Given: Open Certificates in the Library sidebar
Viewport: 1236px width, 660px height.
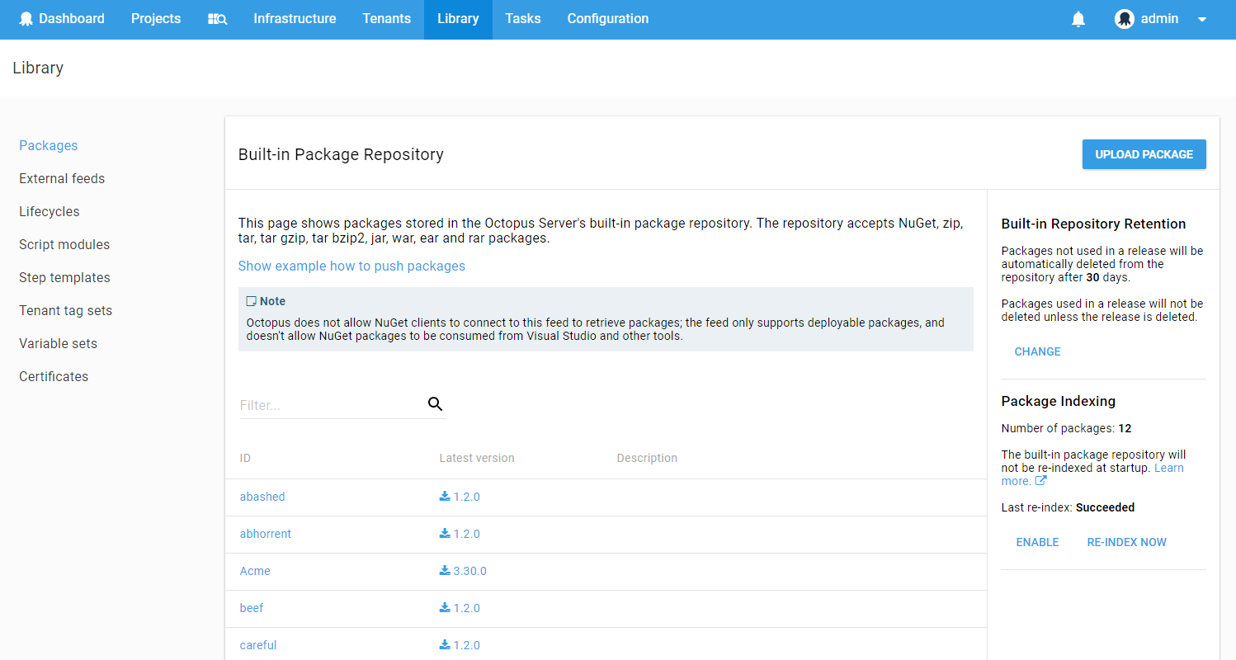Looking at the screenshot, I should point(53,376).
